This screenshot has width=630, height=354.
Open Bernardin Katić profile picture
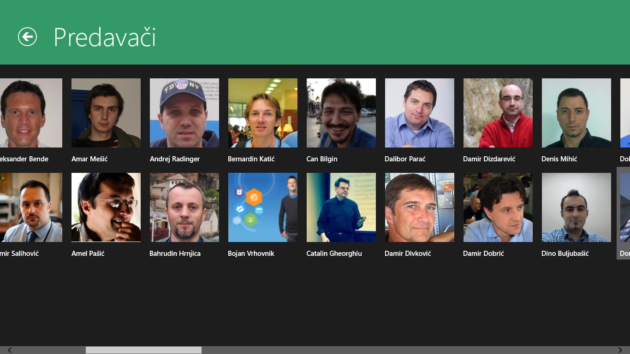[x=263, y=113]
